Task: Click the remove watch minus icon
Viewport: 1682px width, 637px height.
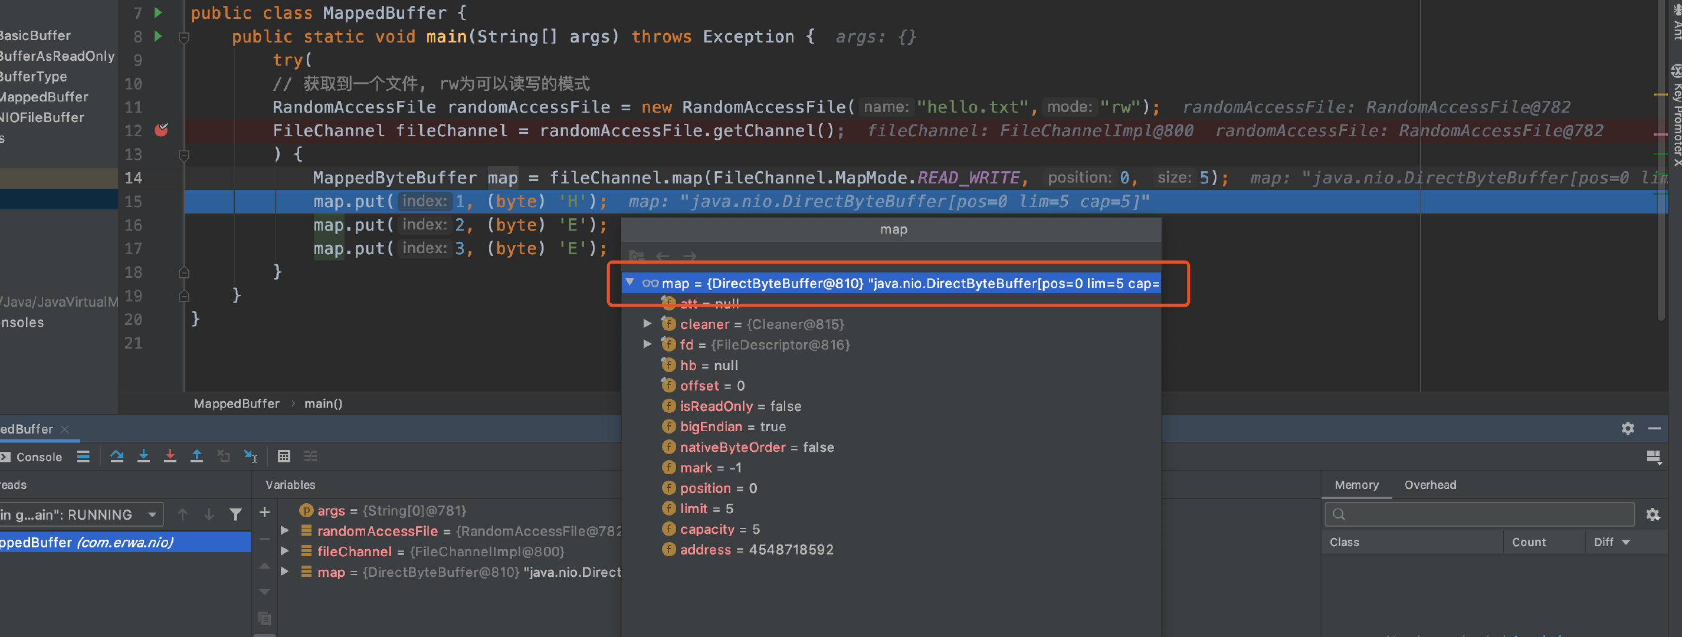Action: click(264, 539)
